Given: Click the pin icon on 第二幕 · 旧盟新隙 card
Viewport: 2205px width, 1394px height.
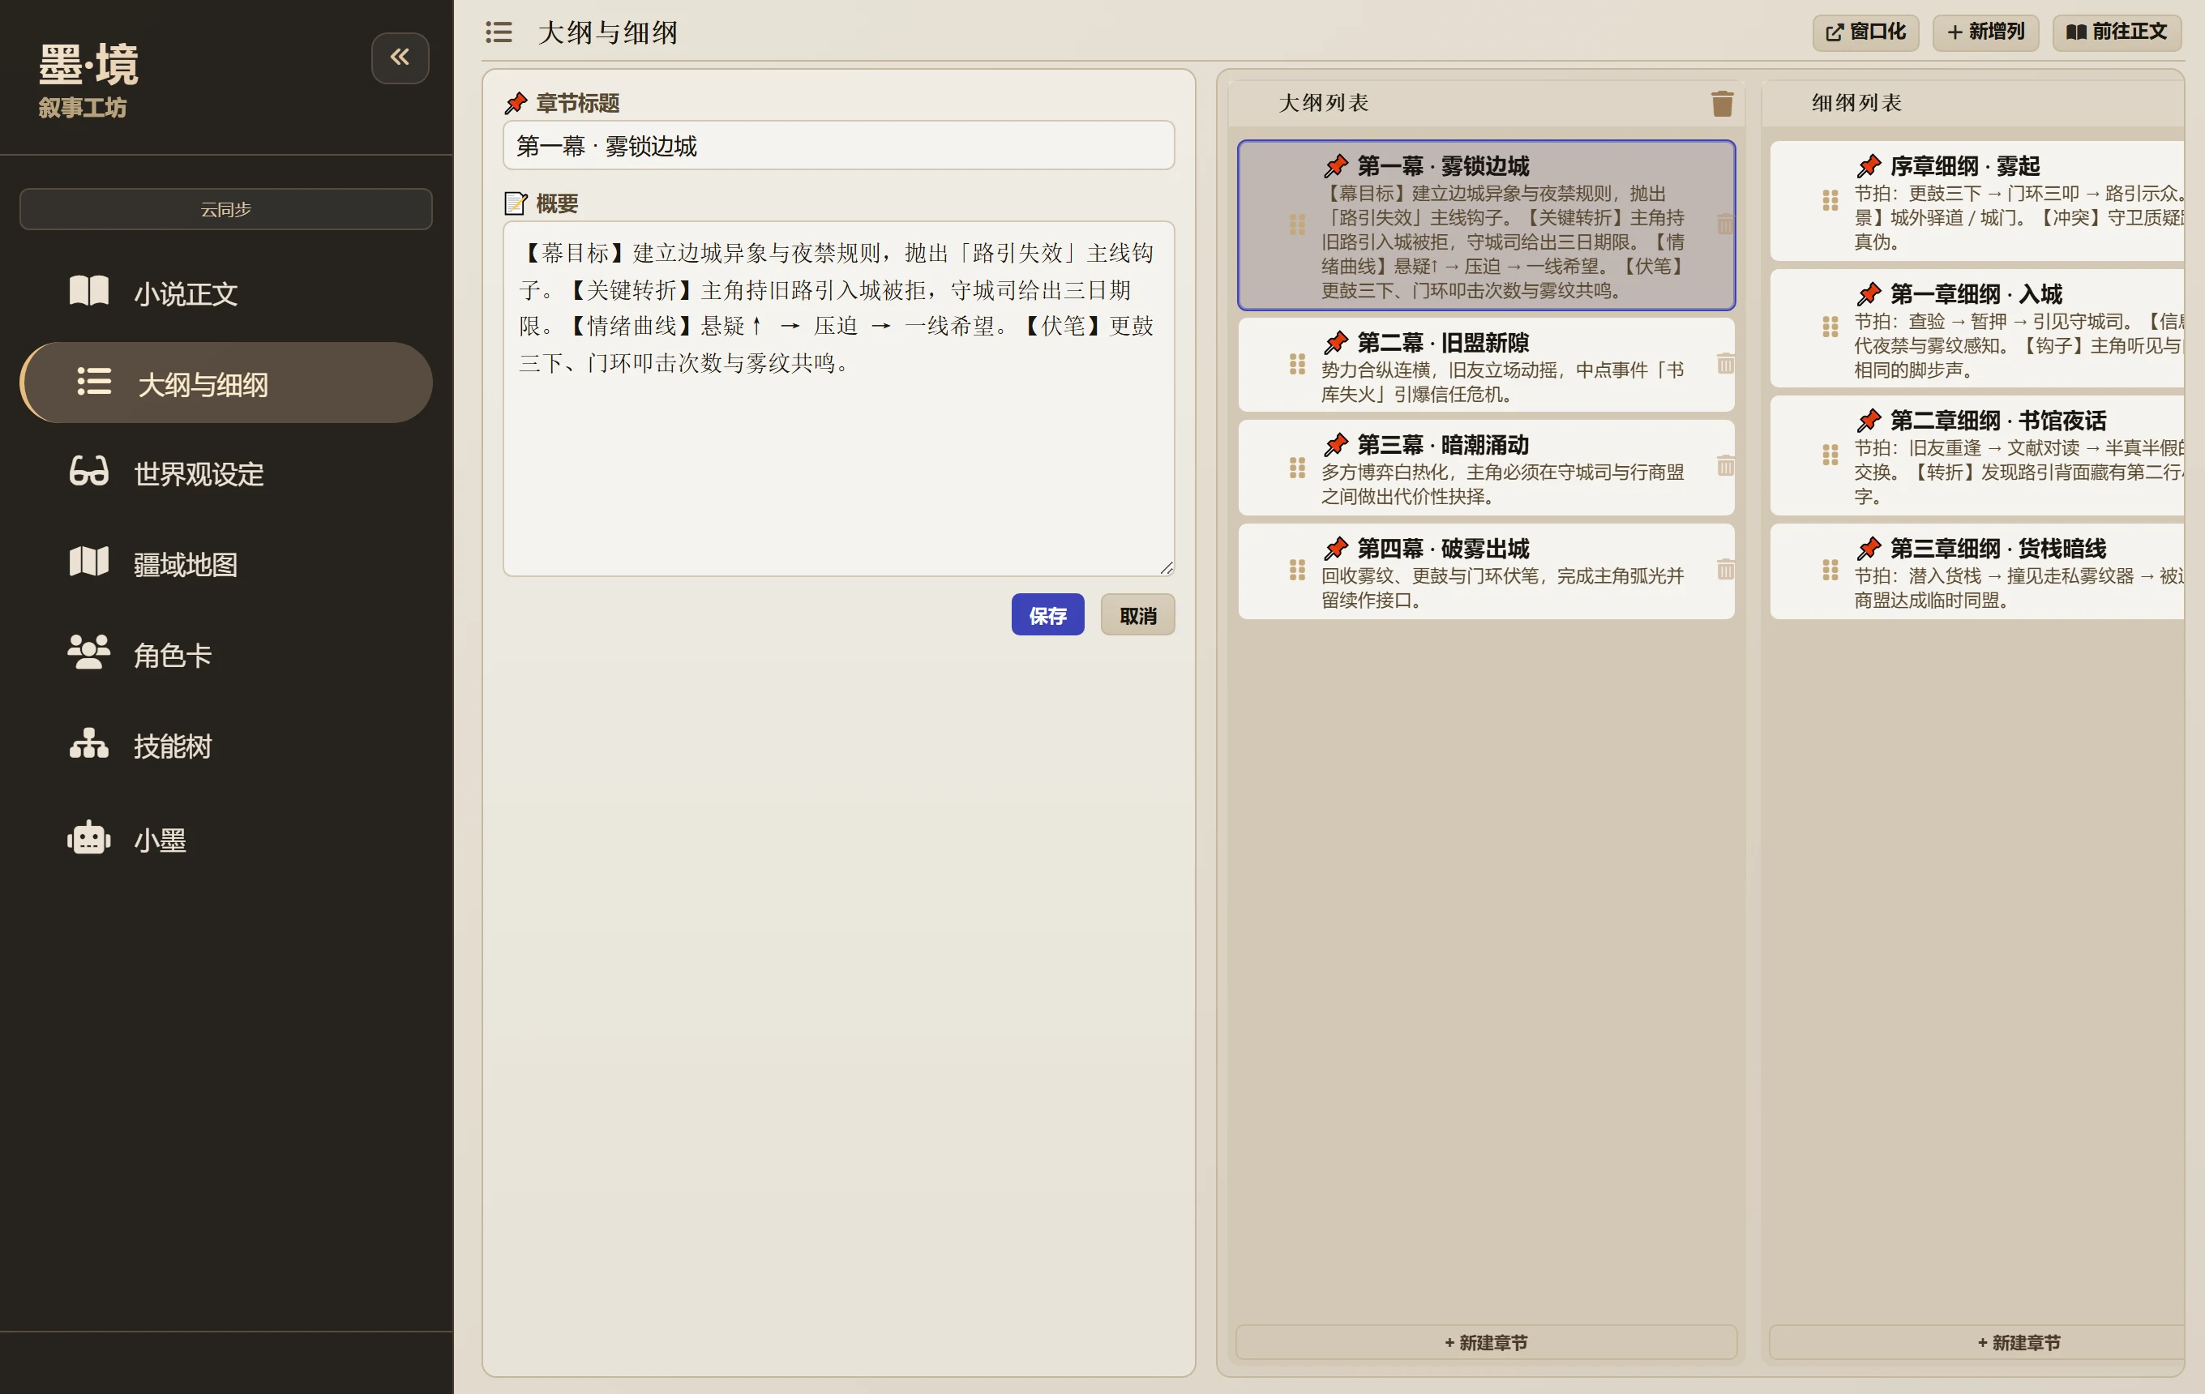Looking at the screenshot, I should pos(1336,344).
